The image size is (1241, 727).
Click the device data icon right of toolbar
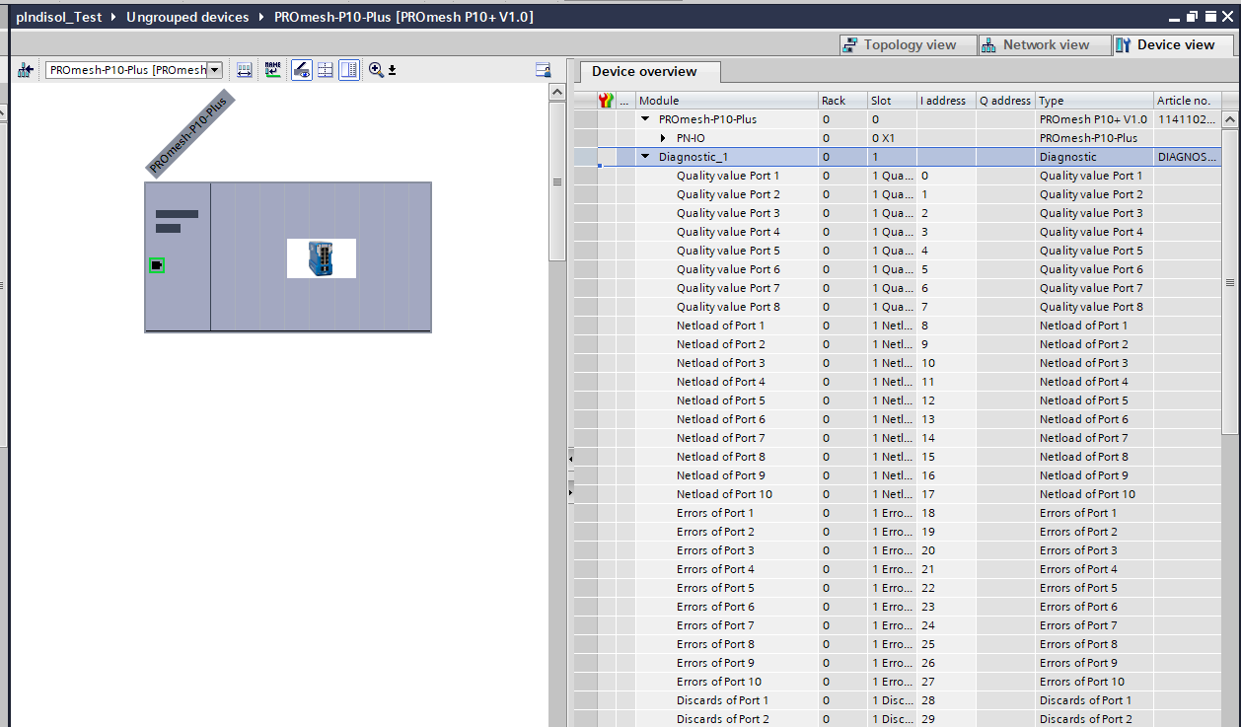pyautogui.click(x=543, y=70)
